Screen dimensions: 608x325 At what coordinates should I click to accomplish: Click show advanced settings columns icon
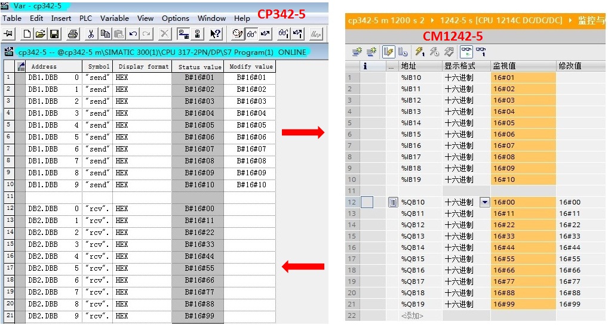coord(403,51)
